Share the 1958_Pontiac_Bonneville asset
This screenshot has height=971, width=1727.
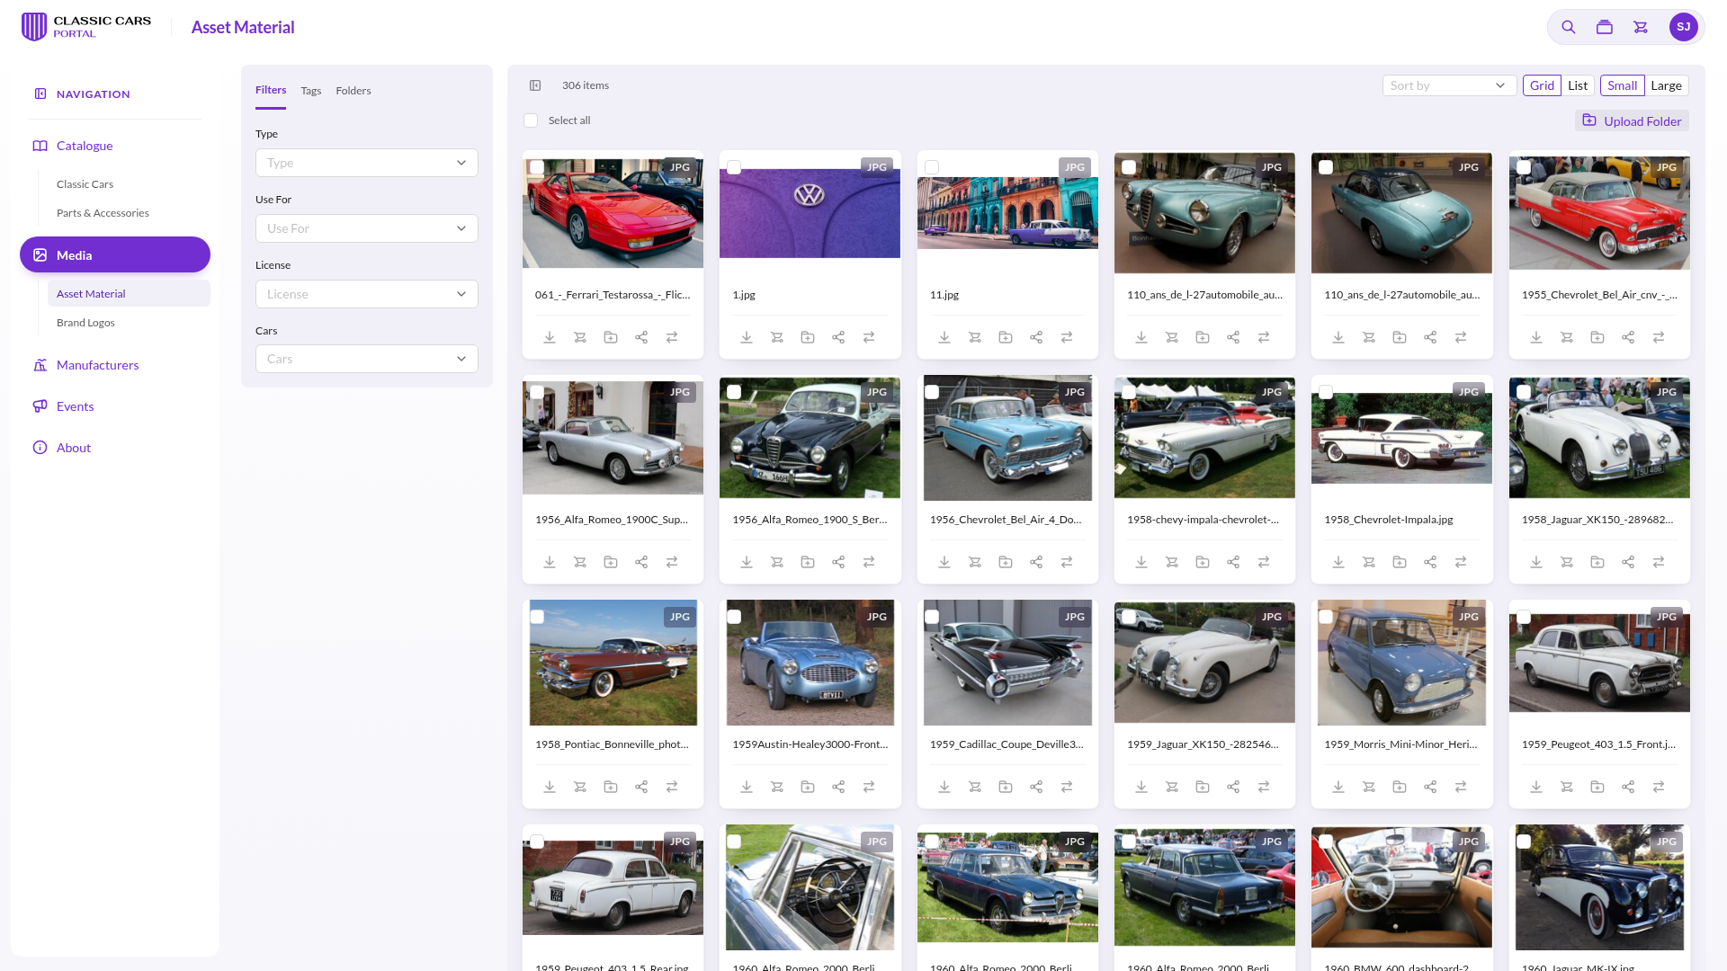(641, 787)
